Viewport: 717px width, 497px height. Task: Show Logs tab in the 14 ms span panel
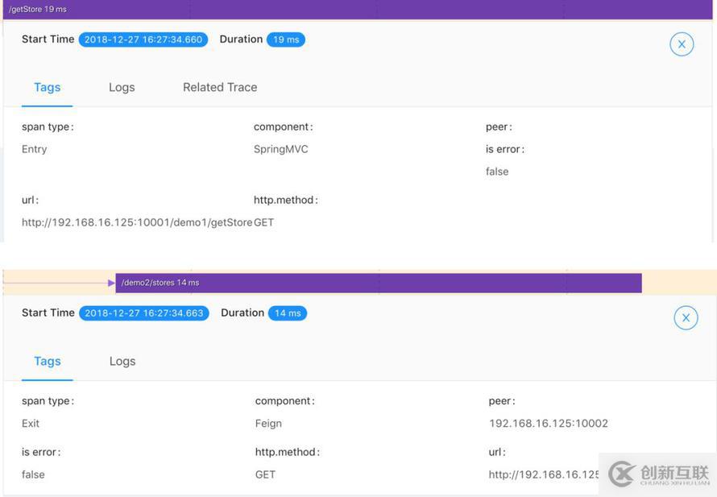122,361
